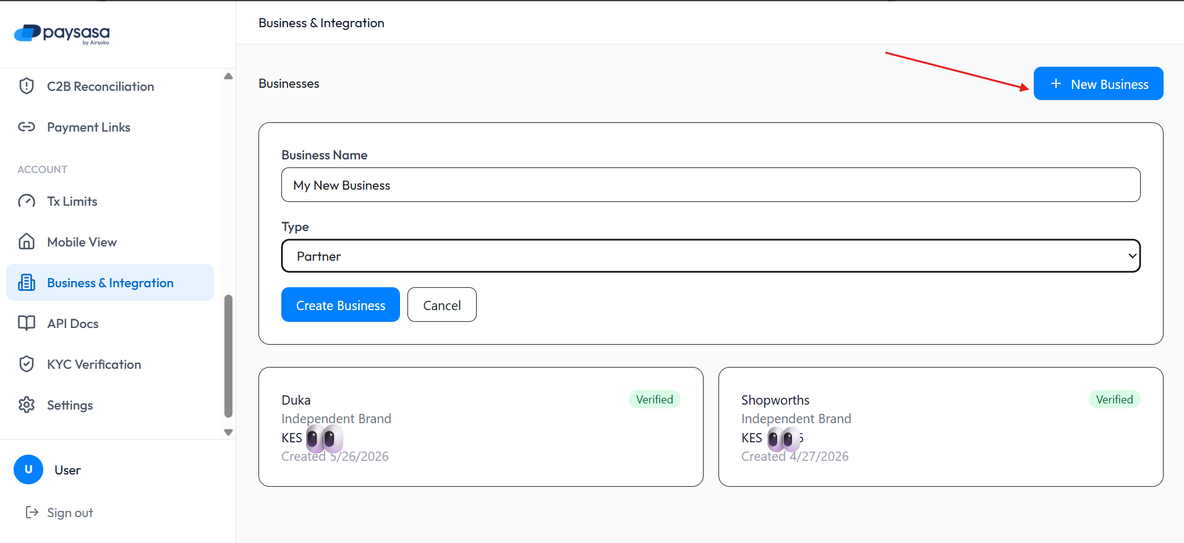Cancel the new business form

coord(442,305)
